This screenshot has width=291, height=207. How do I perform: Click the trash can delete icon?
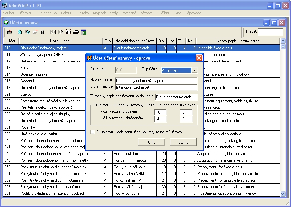[42, 32]
